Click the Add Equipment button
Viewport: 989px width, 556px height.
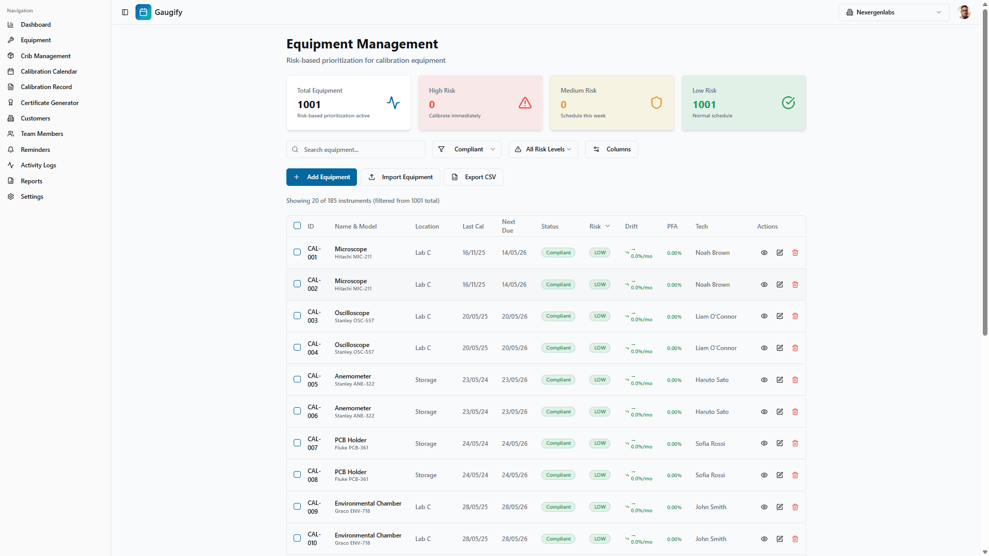tap(321, 177)
